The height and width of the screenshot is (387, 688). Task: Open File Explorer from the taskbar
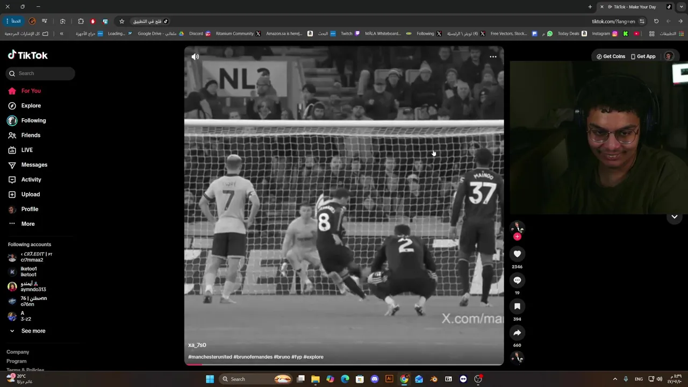316,379
